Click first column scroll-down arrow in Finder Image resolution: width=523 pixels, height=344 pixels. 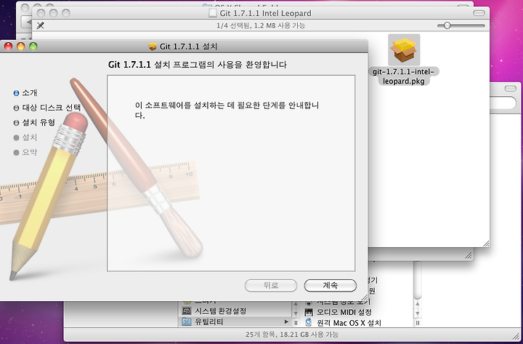click(x=296, y=313)
